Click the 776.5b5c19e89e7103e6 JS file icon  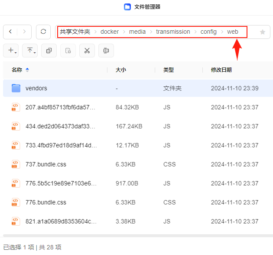(x=16, y=183)
